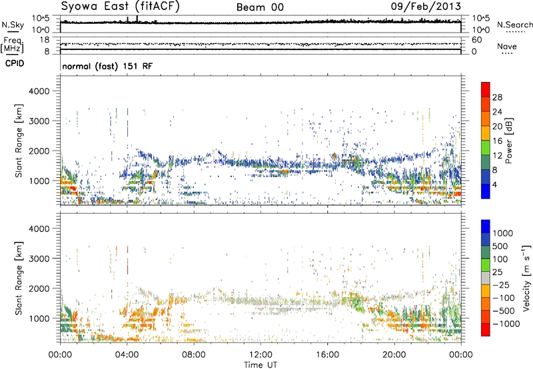Click the red bottom segment of velocity colorbar

coord(486,330)
